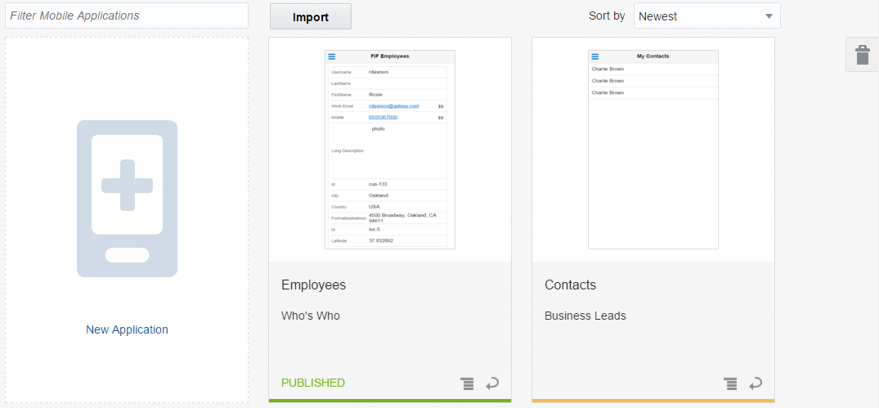Click the trash can delete icon
The image size is (879, 408).
point(862,55)
